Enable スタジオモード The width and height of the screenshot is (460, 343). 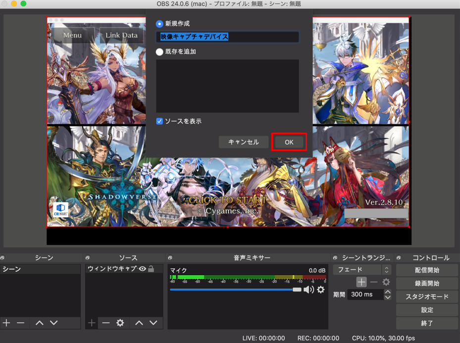click(x=427, y=296)
